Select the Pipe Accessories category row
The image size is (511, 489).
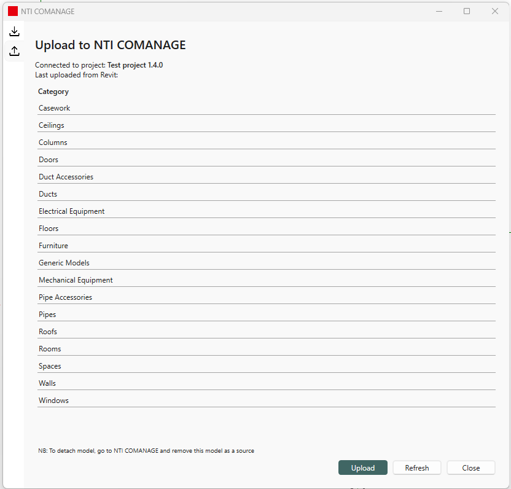click(x=267, y=297)
